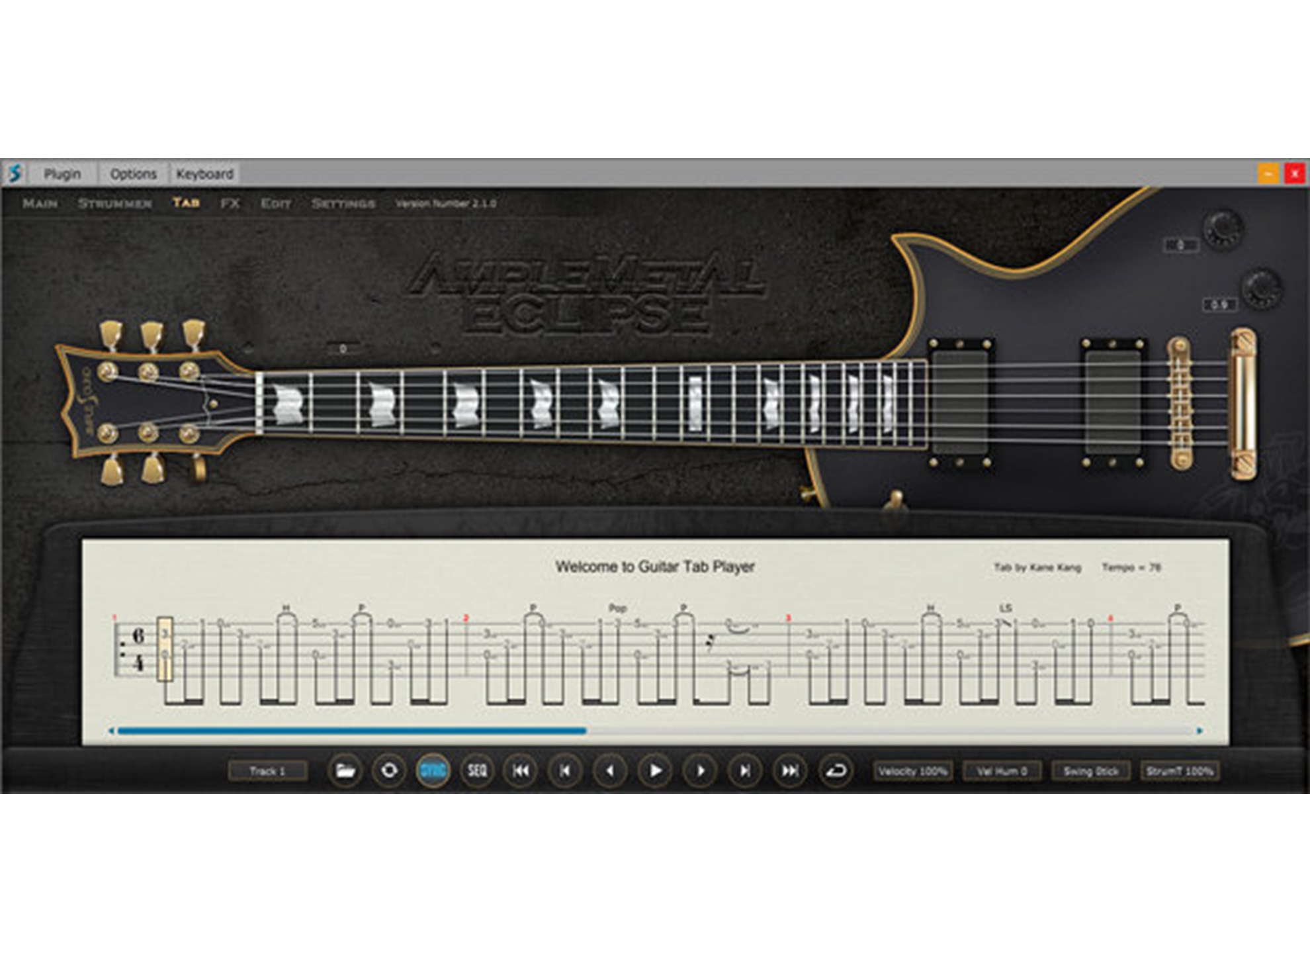This screenshot has width=1310, height=953.
Task: Click the left scroll arrow of tab view
Action: click(x=111, y=731)
